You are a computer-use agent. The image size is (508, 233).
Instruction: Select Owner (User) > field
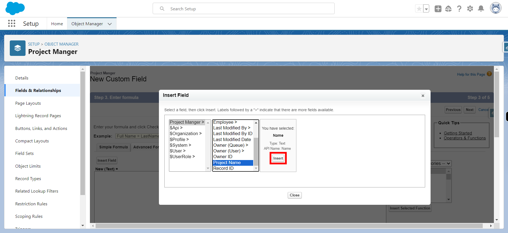pyautogui.click(x=233, y=151)
